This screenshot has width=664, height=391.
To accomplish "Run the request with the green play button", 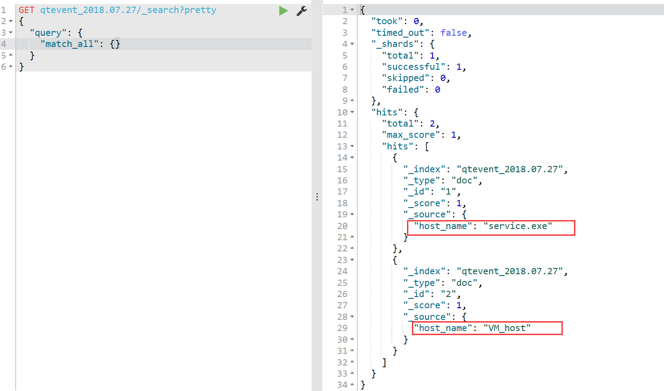I will tap(283, 11).
